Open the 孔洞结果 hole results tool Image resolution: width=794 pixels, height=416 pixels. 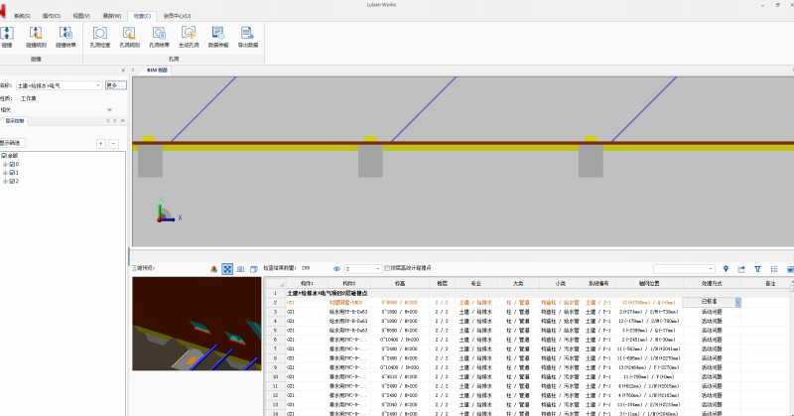[x=159, y=37]
